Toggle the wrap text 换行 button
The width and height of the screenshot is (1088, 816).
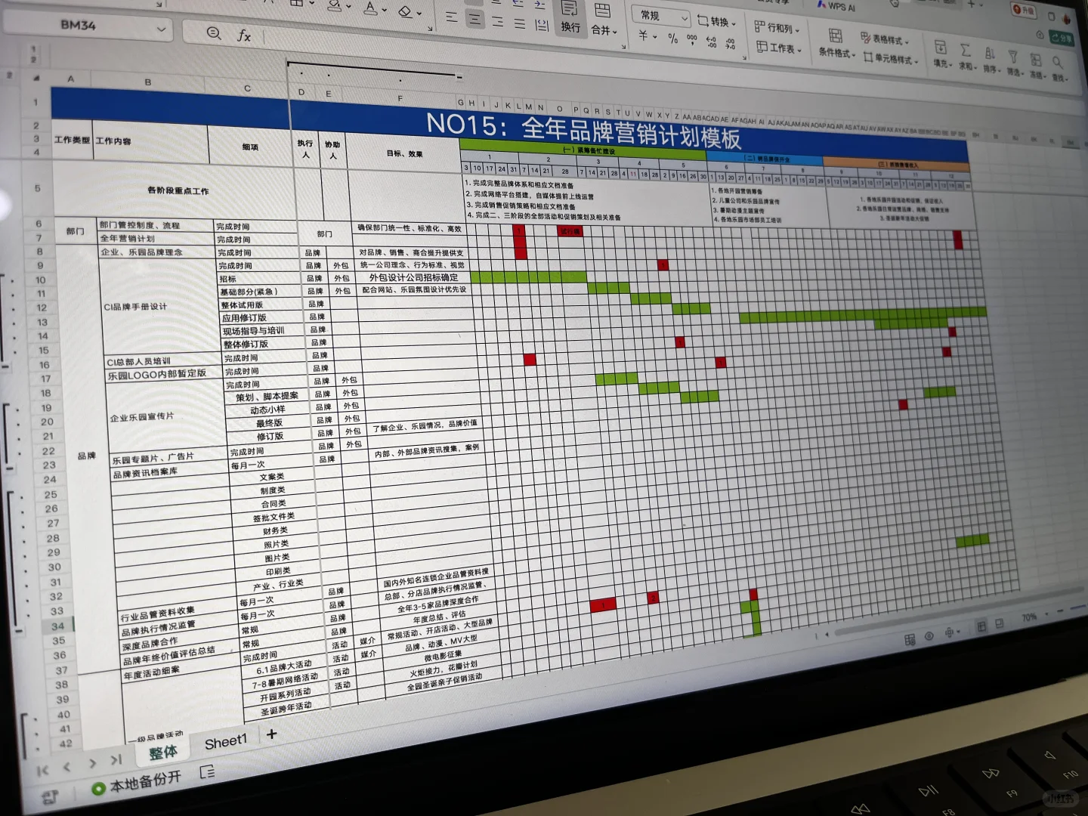click(570, 17)
